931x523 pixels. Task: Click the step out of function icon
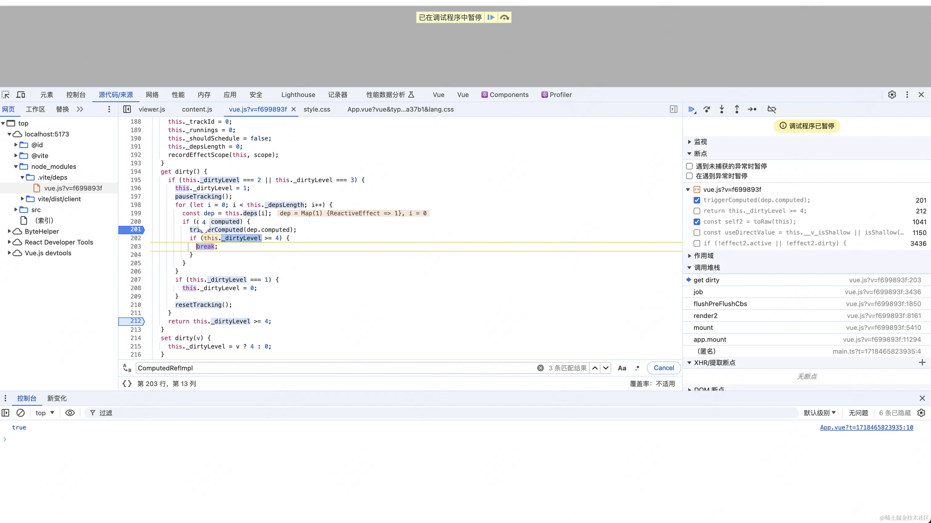pyautogui.click(x=736, y=109)
